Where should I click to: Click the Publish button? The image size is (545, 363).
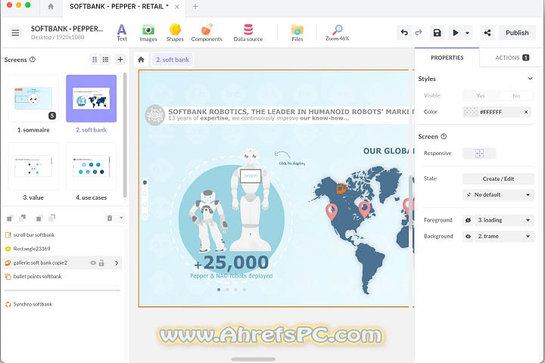click(x=517, y=33)
